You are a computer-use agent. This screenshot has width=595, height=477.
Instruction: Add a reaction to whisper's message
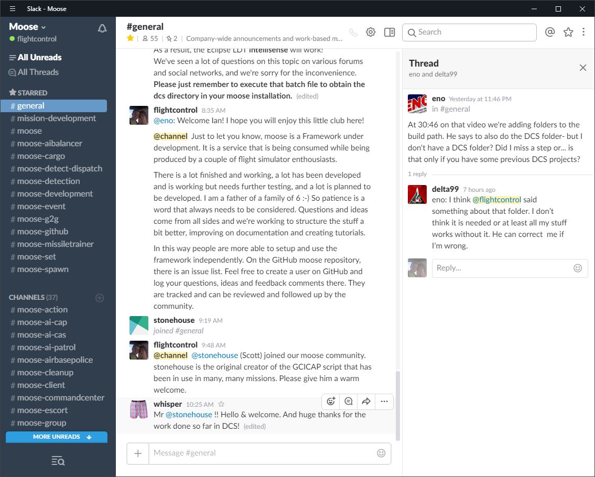[331, 401]
